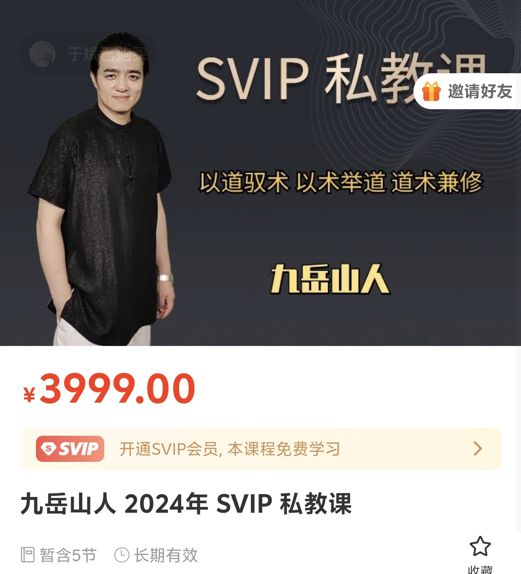The image size is (521, 574).
Task: Click the yen ¥ currency symbol
Action: (29, 394)
